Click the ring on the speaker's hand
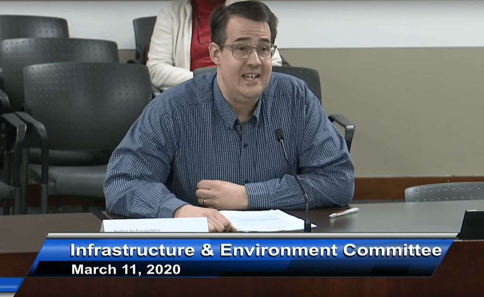This screenshot has width=484, height=297. pos(204,201)
